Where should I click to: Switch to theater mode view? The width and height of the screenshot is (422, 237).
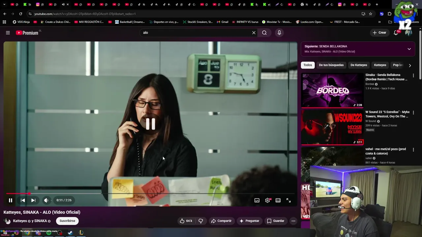point(278,200)
